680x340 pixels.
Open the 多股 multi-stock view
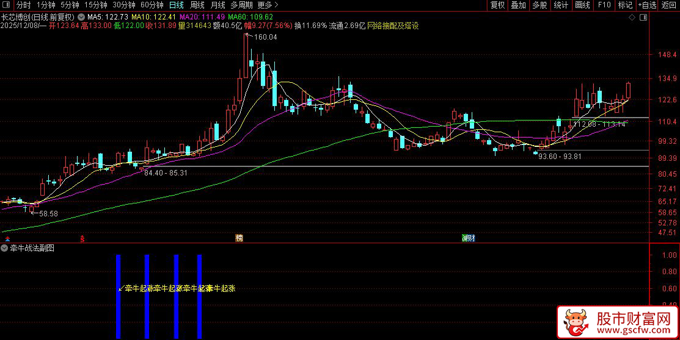coord(540,5)
